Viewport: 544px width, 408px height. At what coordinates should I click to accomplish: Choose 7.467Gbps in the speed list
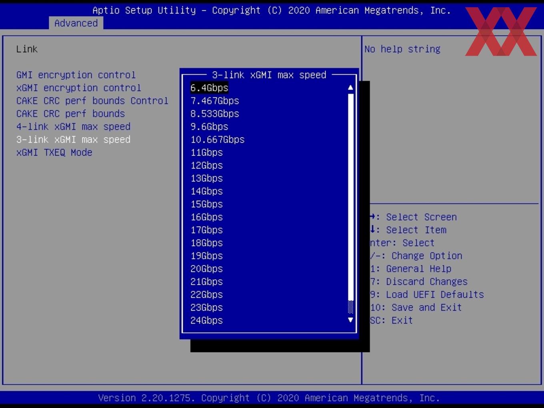(215, 100)
